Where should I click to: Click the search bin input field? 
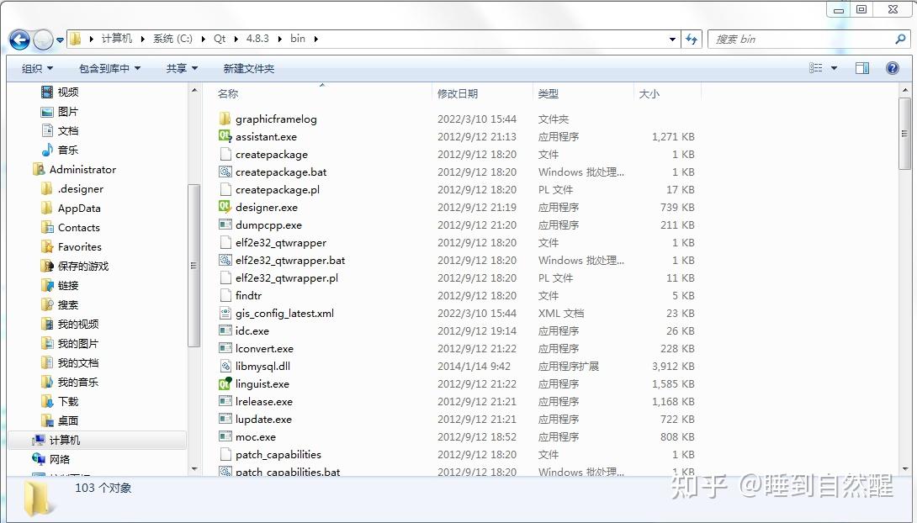[801, 40]
